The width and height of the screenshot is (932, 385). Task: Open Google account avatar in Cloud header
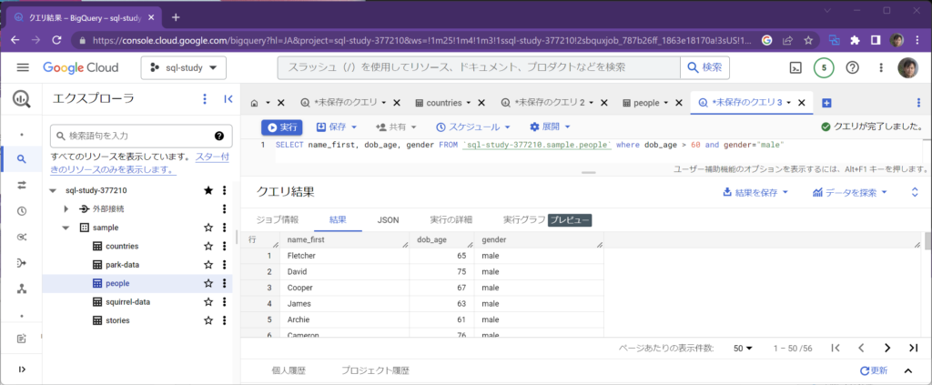pyautogui.click(x=907, y=67)
